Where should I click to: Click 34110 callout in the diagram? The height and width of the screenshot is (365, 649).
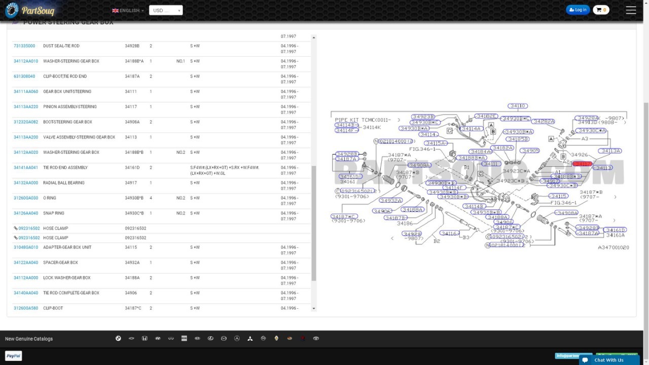pyautogui.click(x=518, y=106)
